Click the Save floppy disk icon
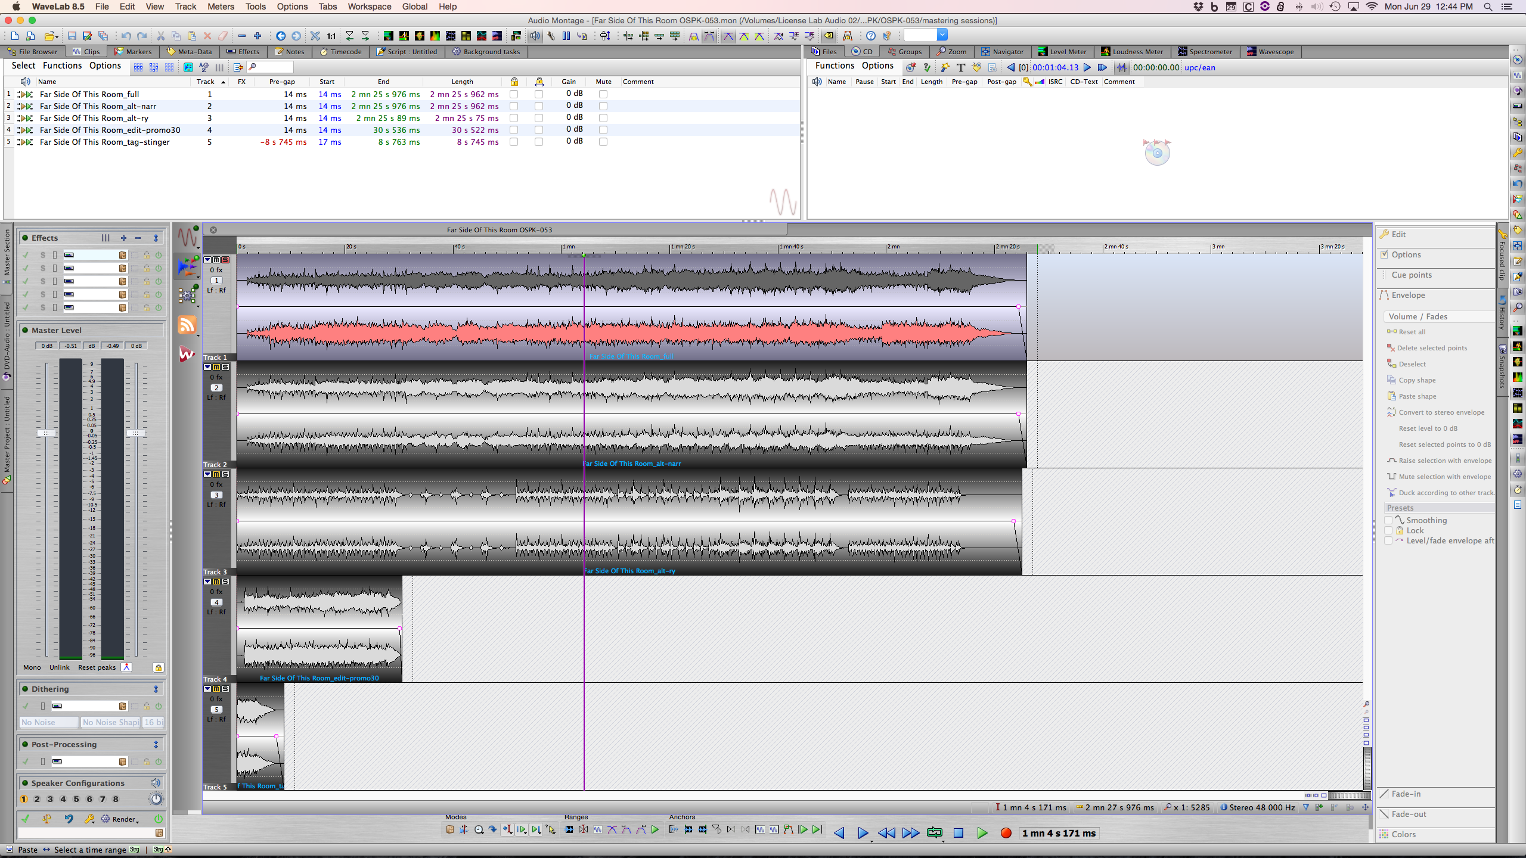The height and width of the screenshot is (858, 1526). [72, 36]
